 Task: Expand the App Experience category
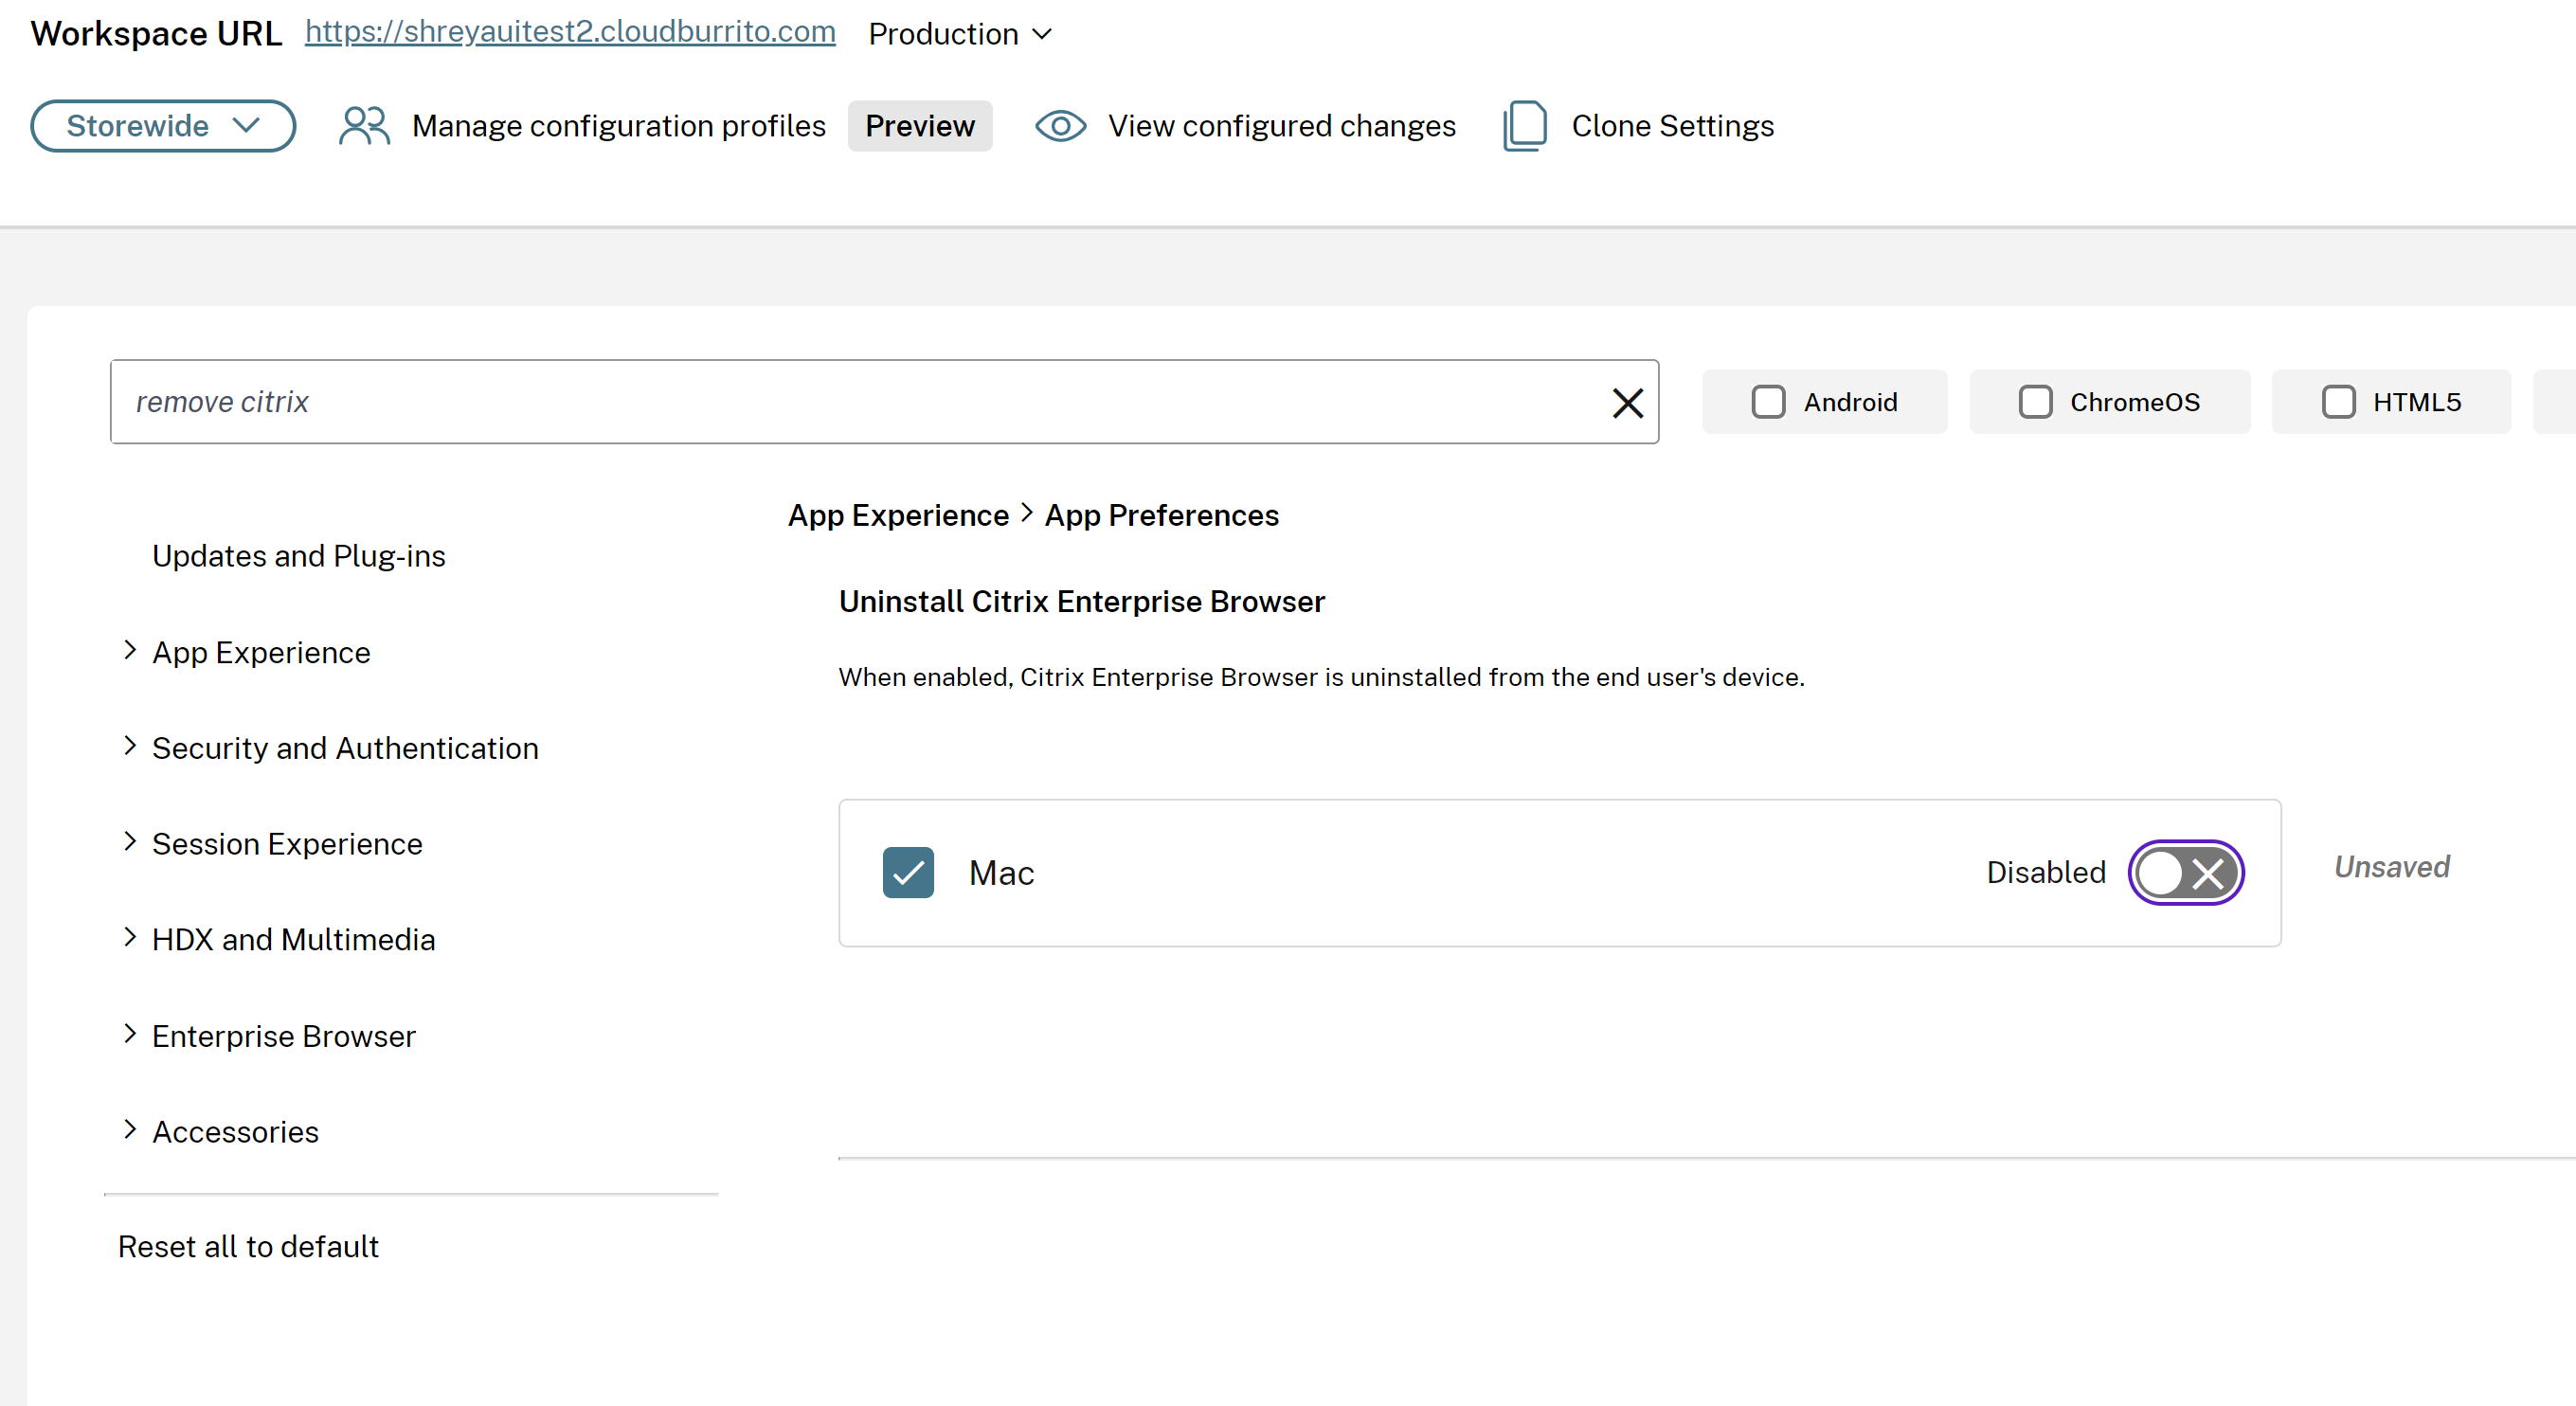(x=261, y=652)
